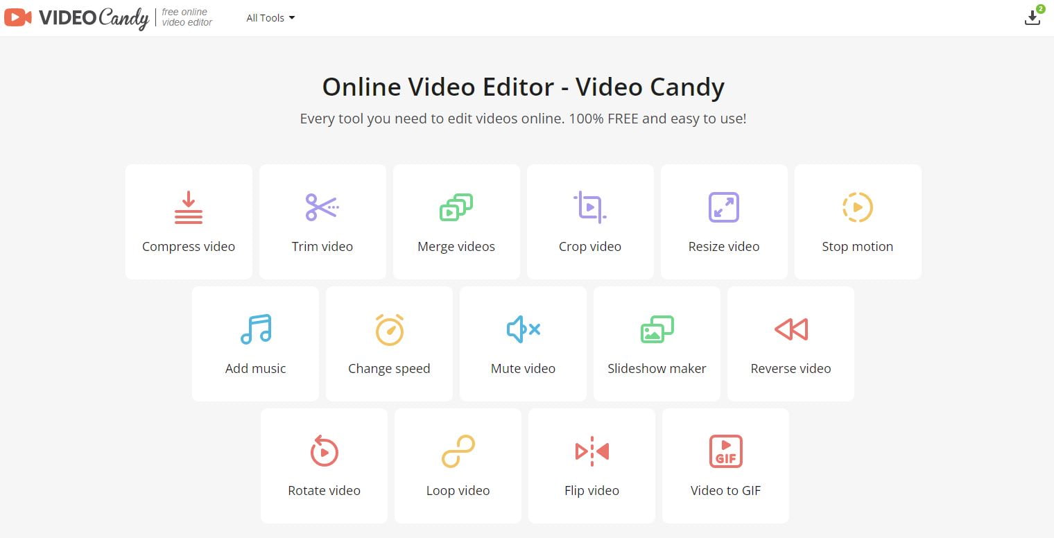The width and height of the screenshot is (1054, 538).
Task: Choose the Reverse video label
Action: pyautogui.click(x=791, y=369)
